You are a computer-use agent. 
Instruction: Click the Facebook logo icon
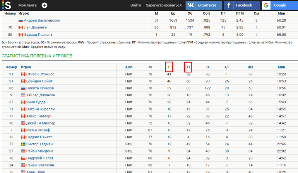click(229, 5)
